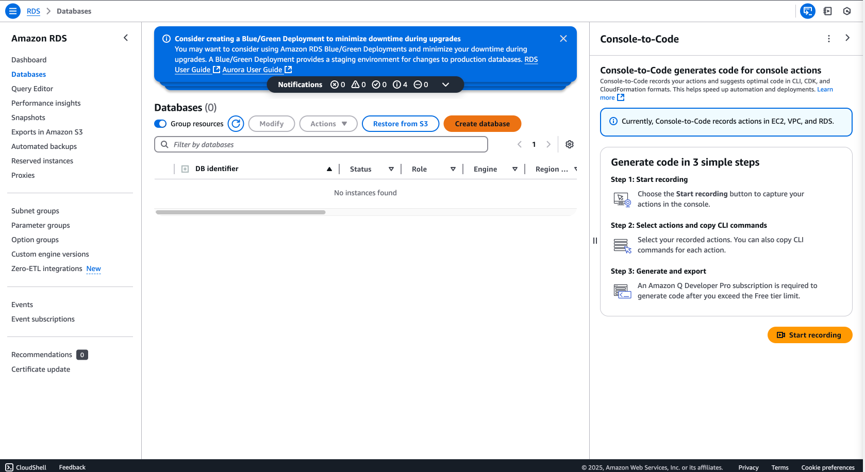Click Restore from S3 button

coord(401,124)
